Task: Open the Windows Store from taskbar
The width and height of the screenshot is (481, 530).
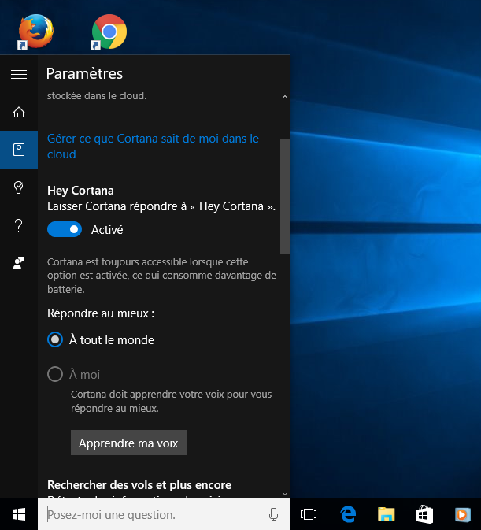Action: coord(424,514)
